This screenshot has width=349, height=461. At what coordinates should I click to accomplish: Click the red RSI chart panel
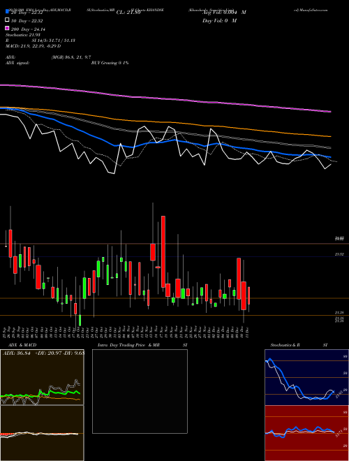tap(306, 433)
